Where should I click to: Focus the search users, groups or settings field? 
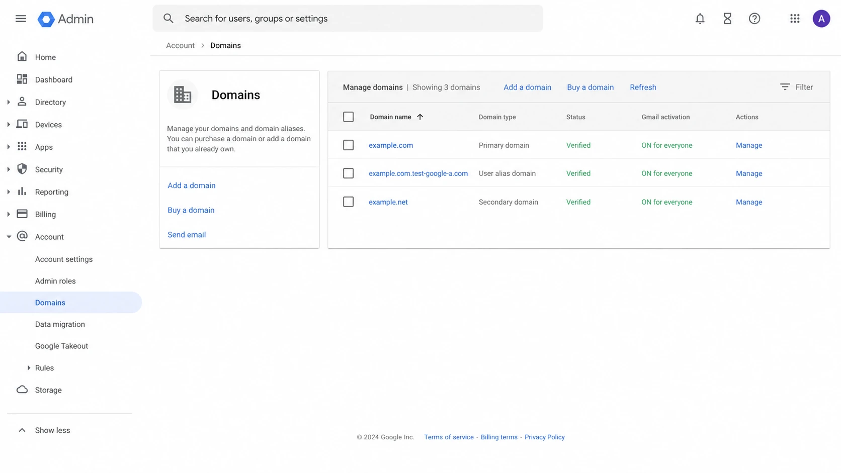pyautogui.click(x=348, y=19)
